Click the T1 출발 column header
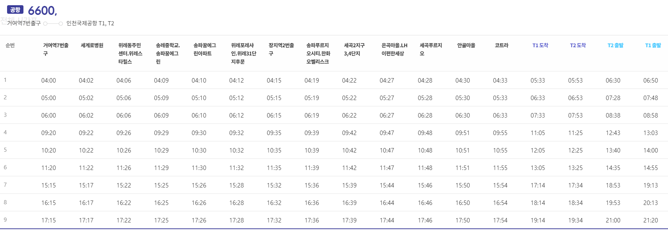668x231 pixels. pyautogui.click(x=653, y=45)
